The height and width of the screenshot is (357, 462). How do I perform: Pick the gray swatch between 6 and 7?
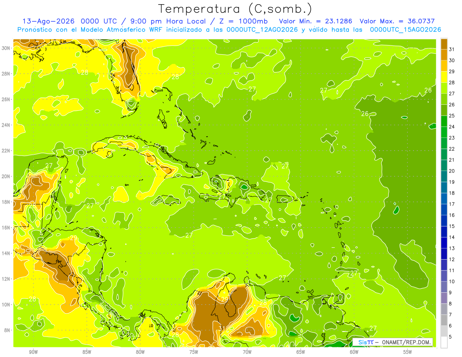point(444,320)
